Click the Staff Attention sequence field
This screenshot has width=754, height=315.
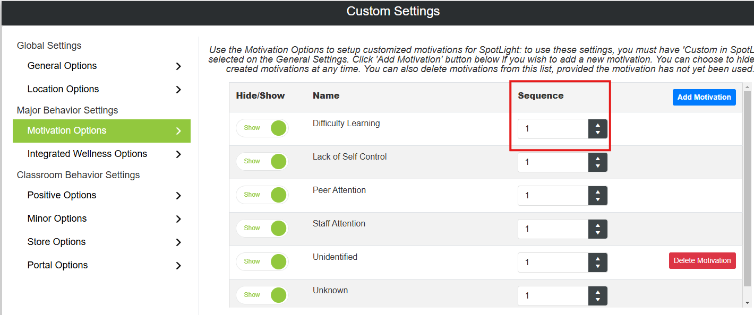coord(553,229)
